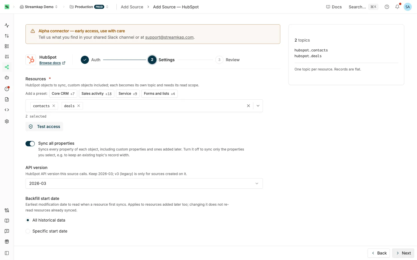Image resolution: width=417 pixels, height=260 pixels.
Task: Open the connectors share-nodes sidebar icon
Action: pyautogui.click(x=7, y=67)
